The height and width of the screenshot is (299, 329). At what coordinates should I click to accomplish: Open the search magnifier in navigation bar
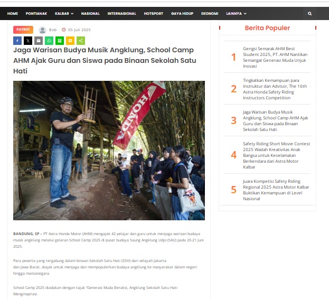(x=309, y=14)
